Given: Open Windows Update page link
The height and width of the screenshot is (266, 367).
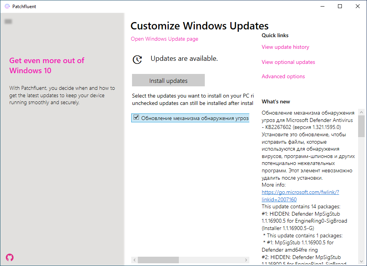Looking at the screenshot, I should 165,39.
